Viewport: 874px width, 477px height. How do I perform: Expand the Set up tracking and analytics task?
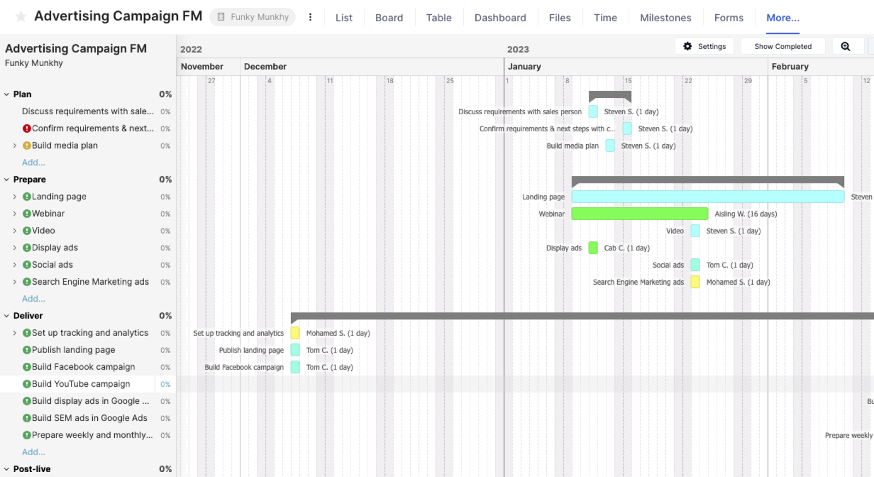coord(15,333)
